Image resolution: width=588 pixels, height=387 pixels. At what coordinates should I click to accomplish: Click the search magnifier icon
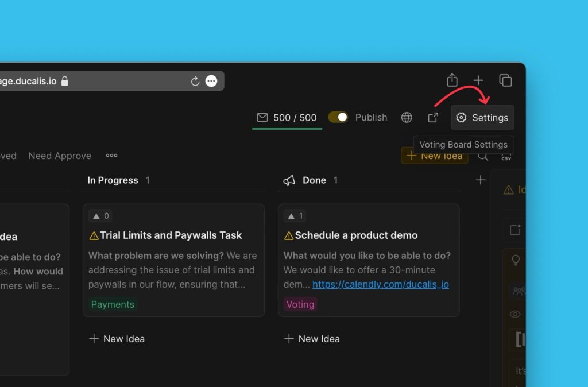(483, 156)
